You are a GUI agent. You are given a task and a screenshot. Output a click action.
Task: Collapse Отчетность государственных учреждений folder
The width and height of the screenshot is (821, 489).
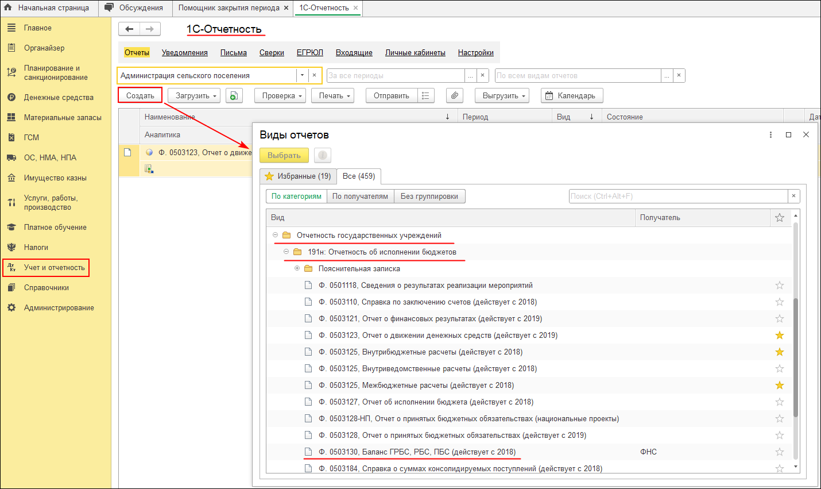pos(275,235)
